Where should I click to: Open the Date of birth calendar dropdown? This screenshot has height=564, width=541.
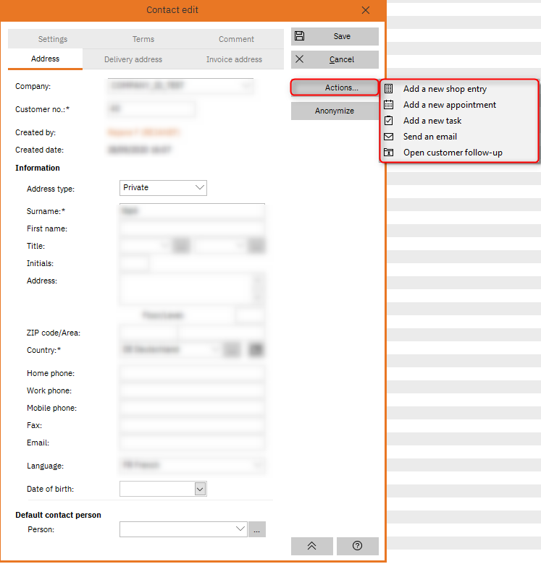(201, 489)
